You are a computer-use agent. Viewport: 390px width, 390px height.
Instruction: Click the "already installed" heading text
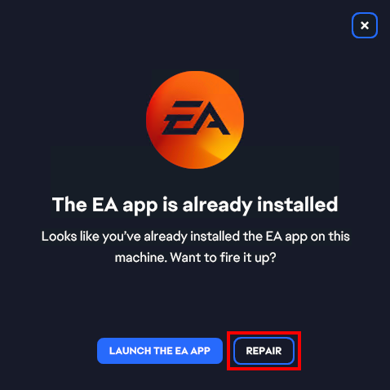click(260, 205)
